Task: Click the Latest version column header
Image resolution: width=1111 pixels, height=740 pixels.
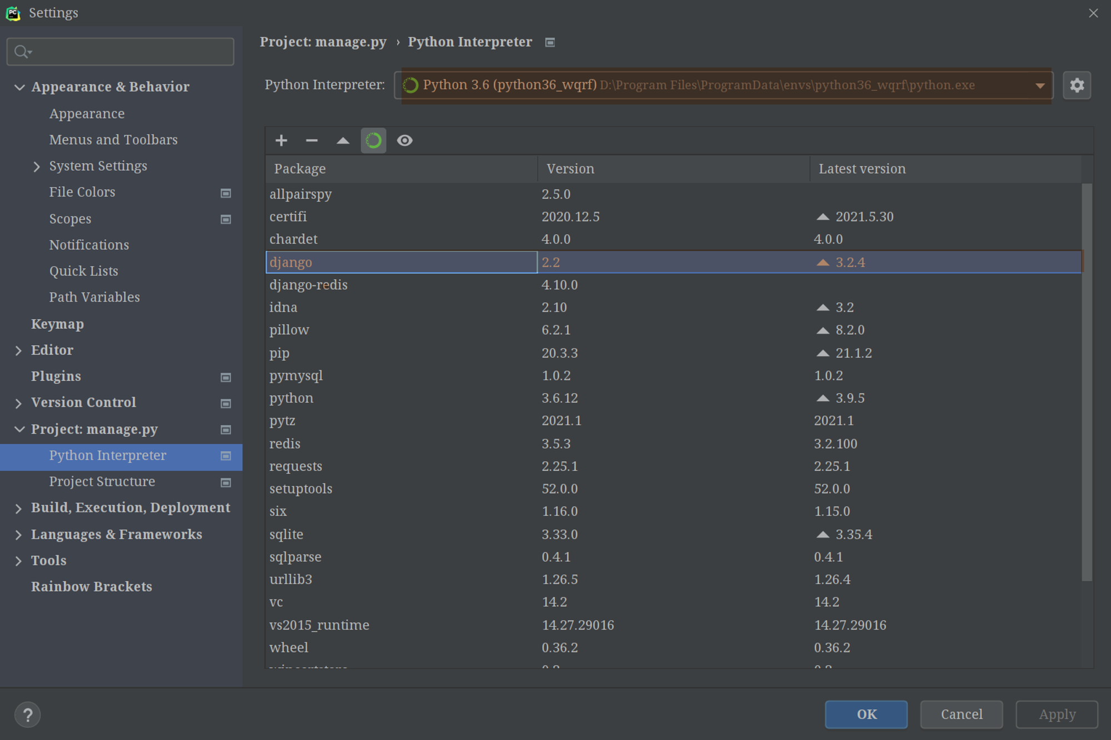Action: [x=945, y=169]
